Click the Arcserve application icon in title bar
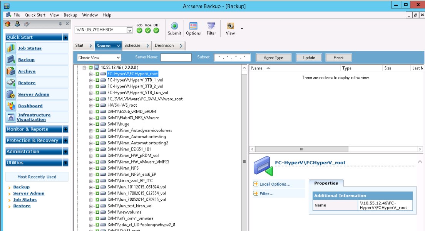This screenshot has width=425, height=231. pyautogui.click(x=7, y=6)
